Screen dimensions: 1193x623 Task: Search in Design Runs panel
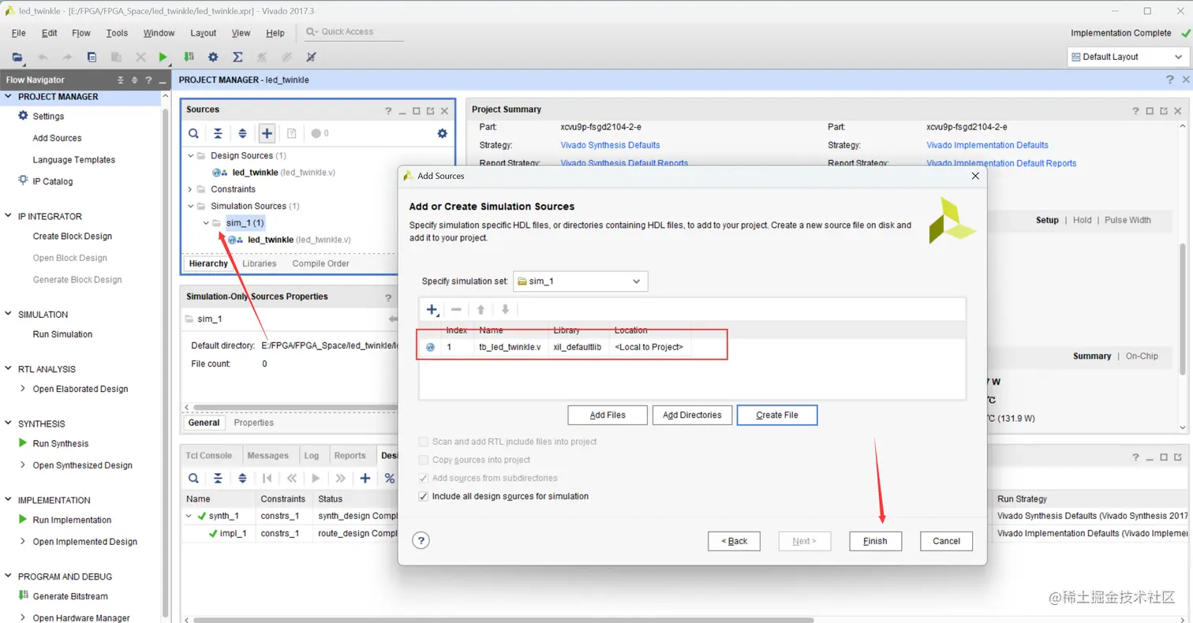pos(193,478)
